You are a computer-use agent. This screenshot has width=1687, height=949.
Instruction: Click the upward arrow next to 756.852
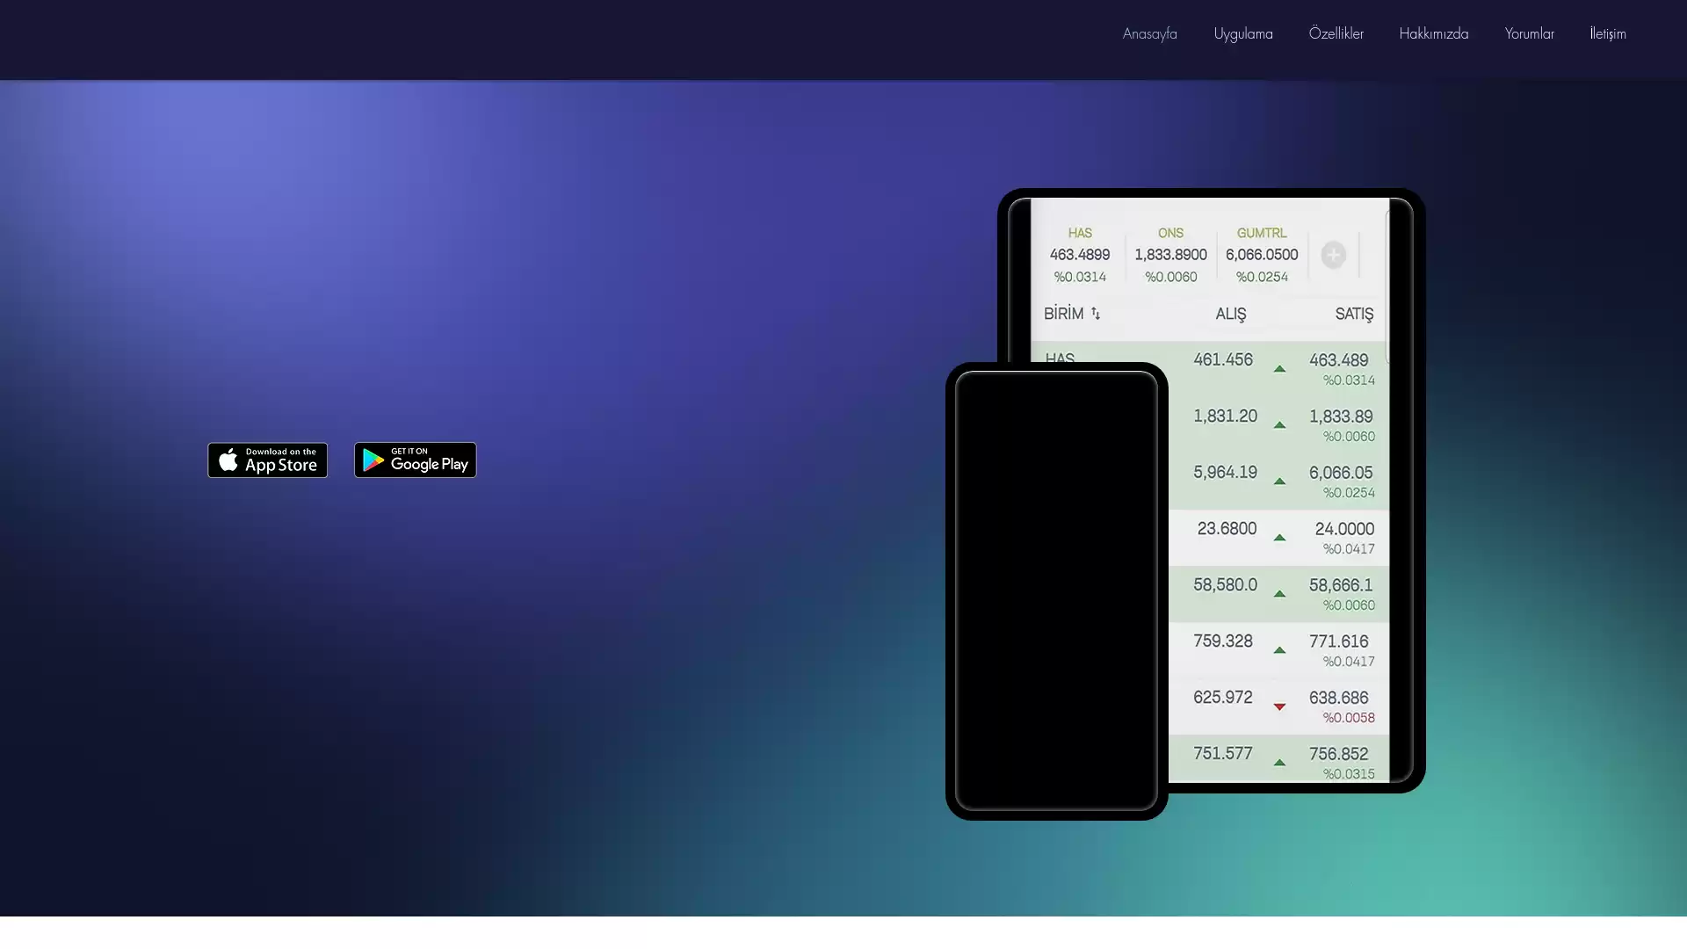click(1279, 761)
